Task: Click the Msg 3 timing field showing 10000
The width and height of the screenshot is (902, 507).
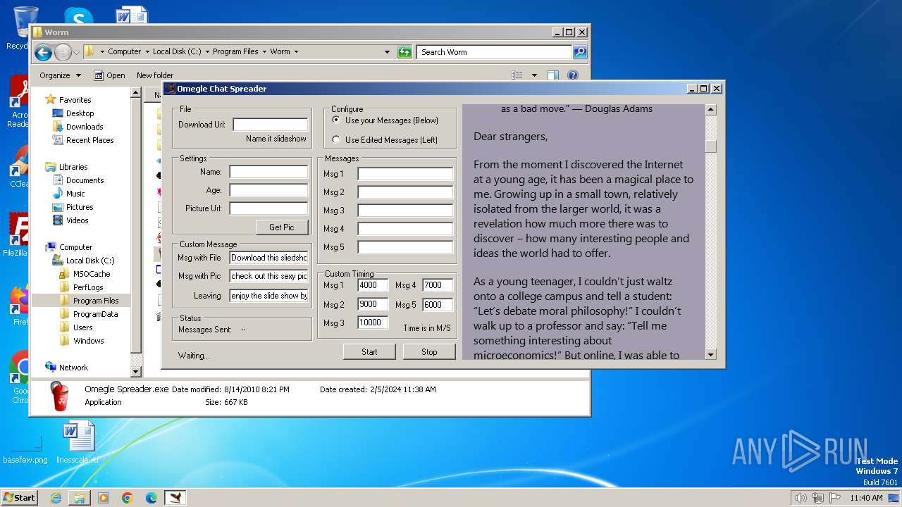Action: click(373, 323)
